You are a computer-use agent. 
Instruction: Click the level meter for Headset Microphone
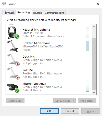click(x=87, y=32)
